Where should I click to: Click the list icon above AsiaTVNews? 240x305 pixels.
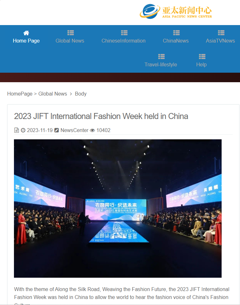pos(221,33)
